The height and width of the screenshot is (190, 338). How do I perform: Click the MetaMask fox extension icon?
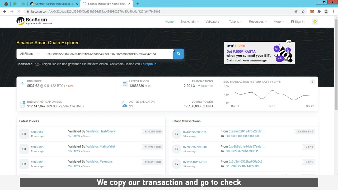312,12
